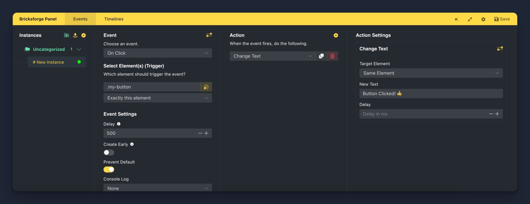Increase the Delay value using the plus stepper

[x=206, y=133]
